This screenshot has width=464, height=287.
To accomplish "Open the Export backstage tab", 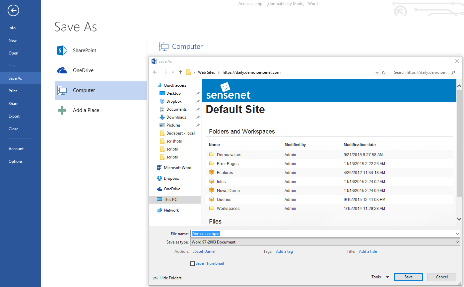I will click(x=20, y=116).
